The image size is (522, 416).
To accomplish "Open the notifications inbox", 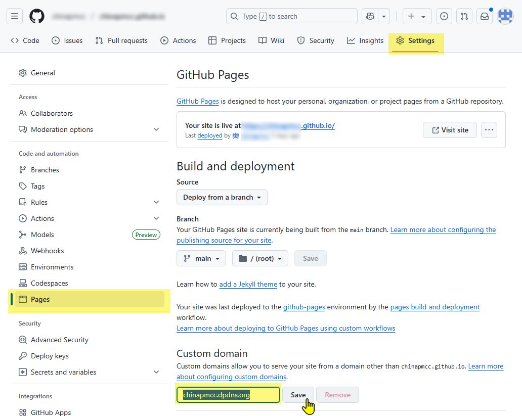I will tap(485, 16).
